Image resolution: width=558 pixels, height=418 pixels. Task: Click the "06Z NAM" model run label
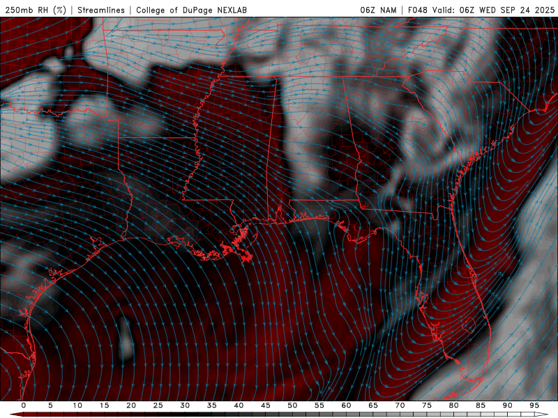[378, 10]
